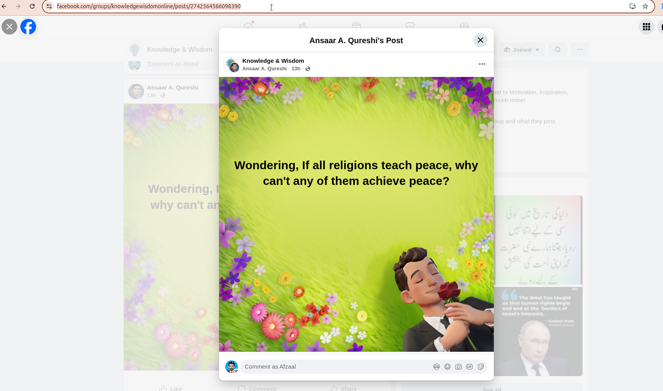This screenshot has height=391, width=663.
Task: Click the round close button beside Facebook logo
Action: pyautogui.click(x=9, y=27)
